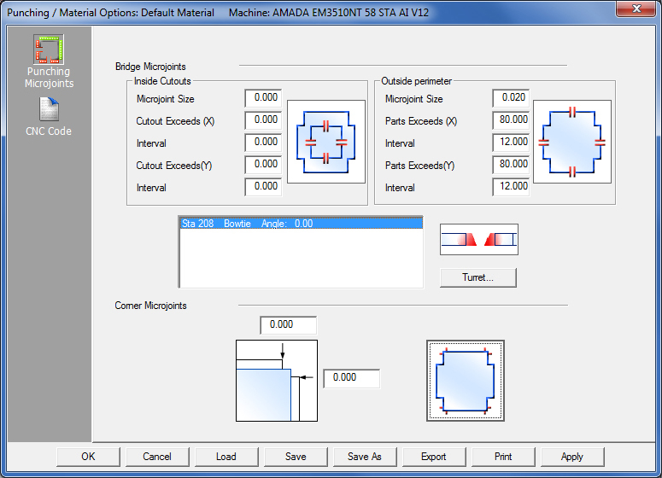Load a material options file
The width and height of the screenshot is (662, 478).
click(226, 457)
